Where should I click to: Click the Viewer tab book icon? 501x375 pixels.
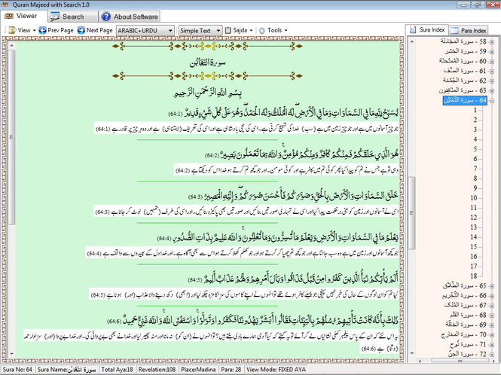pos(9,16)
